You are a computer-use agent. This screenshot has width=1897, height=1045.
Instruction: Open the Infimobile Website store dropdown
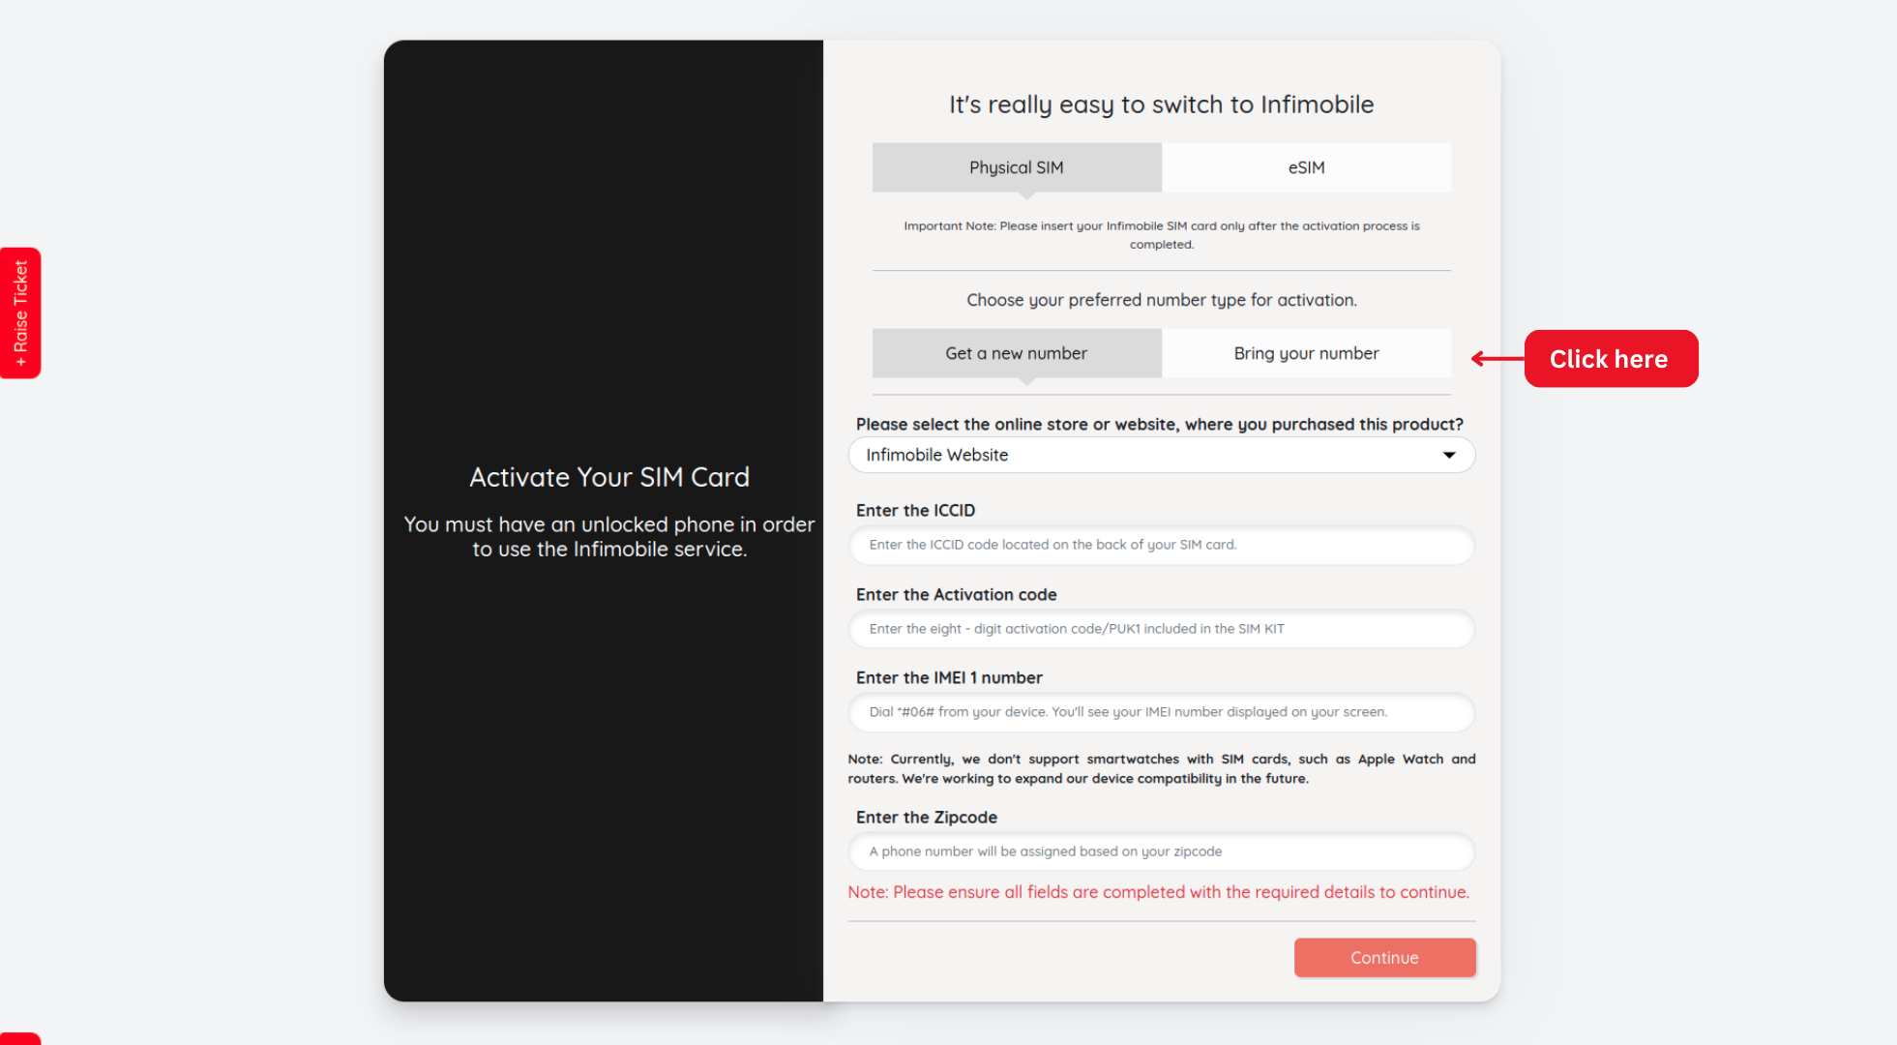(x=1151, y=455)
